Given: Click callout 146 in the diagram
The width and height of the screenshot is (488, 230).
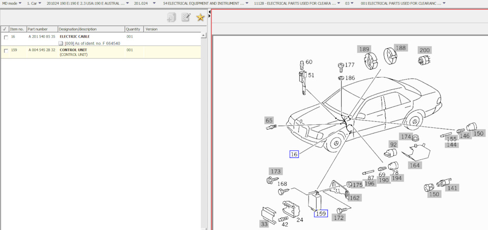Looking at the screenshot, I should pos(465,136).
